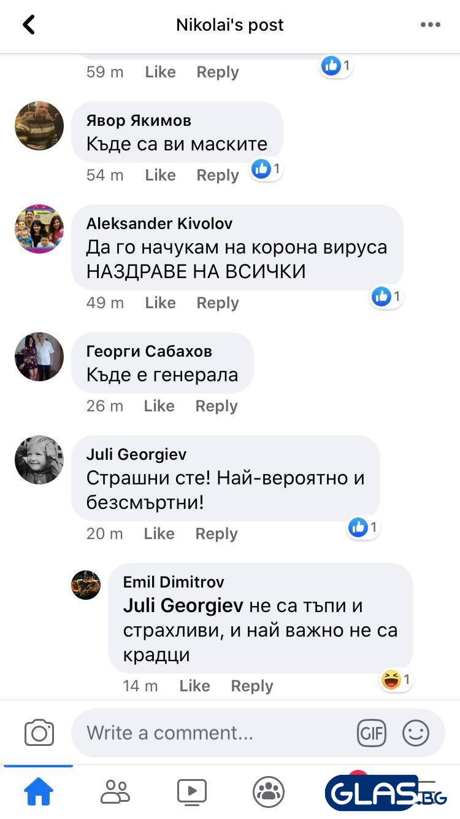View laughing reaction on Emil Dimitrov's reply
The height and width of the screenshot is (819, 460).
(x=396, y=680)
